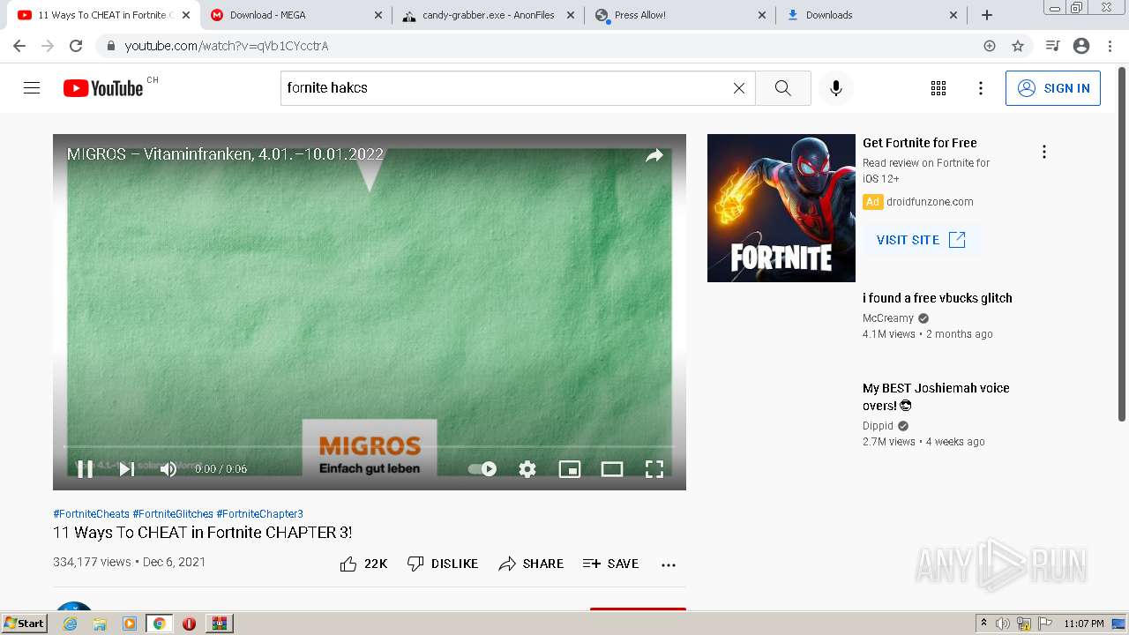
Task: Open media control icon in toolbar
Action: 1052,46
